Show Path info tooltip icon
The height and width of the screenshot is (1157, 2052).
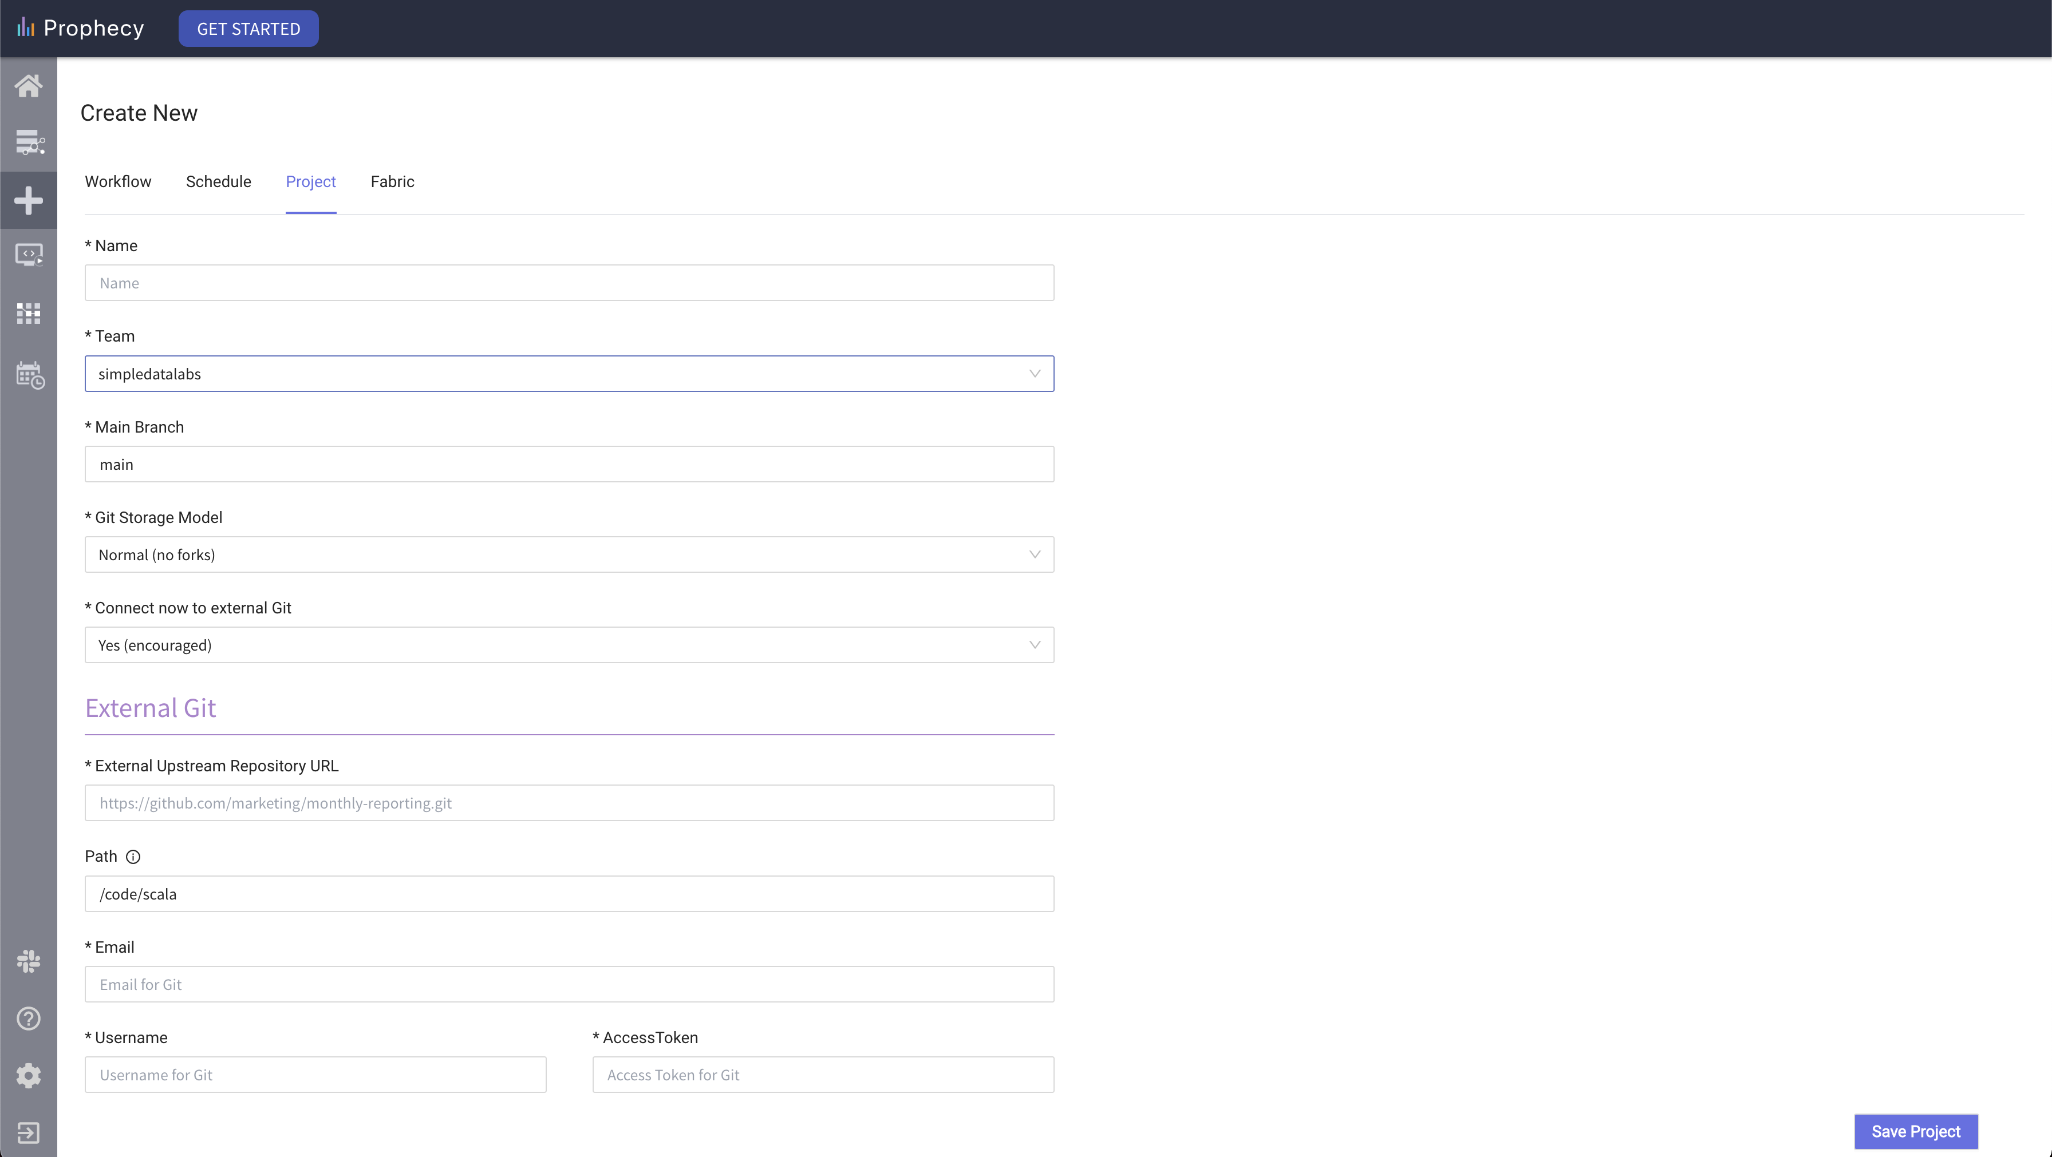click(133, 857)
